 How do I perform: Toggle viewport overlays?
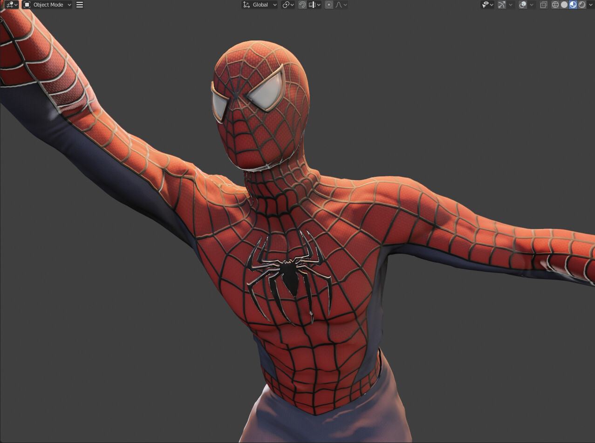[x=523, y=5]
